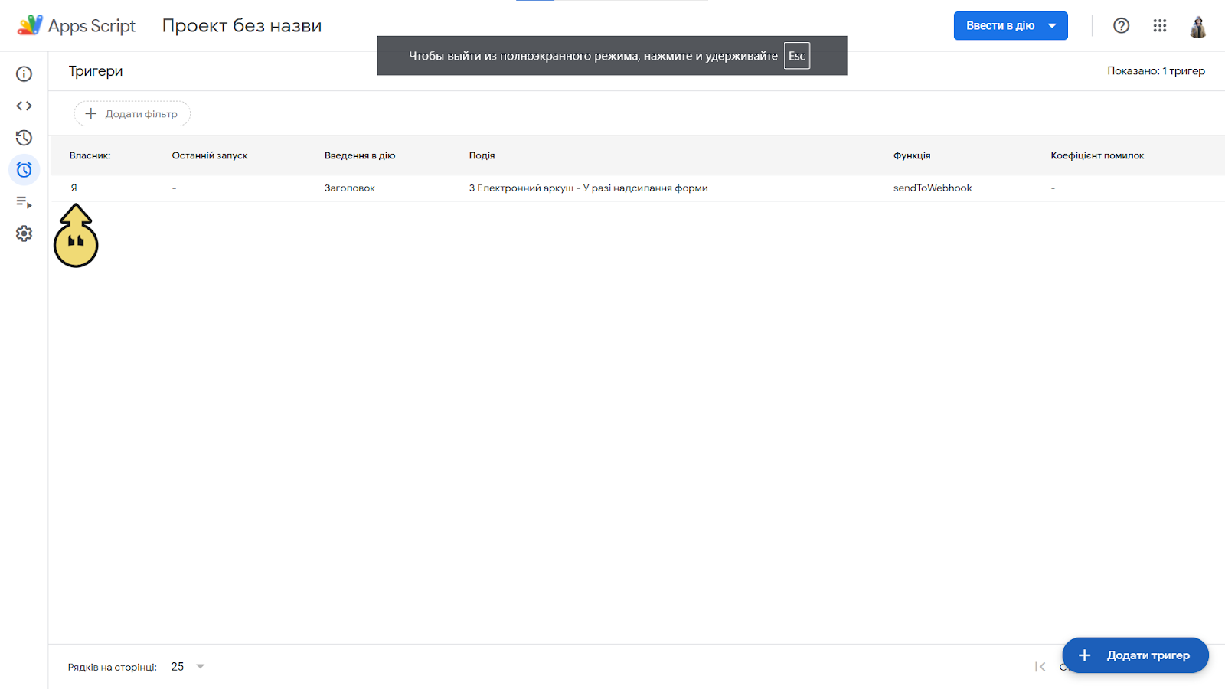Open the code Editor from sidebar

click(x=24, y=106)
